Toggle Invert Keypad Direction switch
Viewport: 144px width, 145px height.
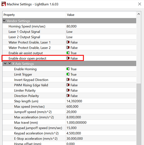coord(68,79)
